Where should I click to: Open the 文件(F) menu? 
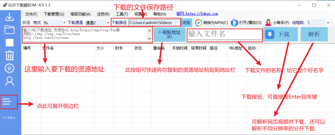coord(31,14)
